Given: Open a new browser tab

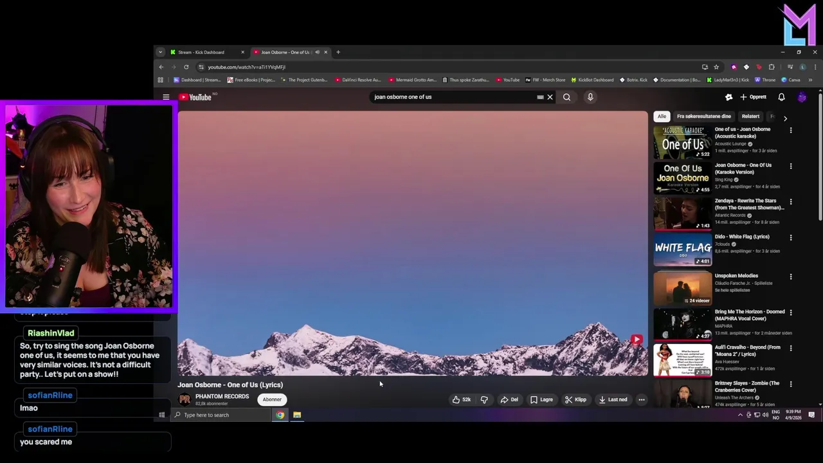Looking at the screenshot, I should [338, 52].
